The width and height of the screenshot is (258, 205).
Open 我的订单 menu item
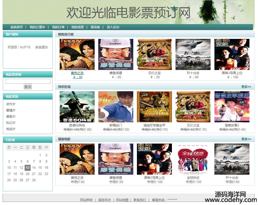click(58, 27)
